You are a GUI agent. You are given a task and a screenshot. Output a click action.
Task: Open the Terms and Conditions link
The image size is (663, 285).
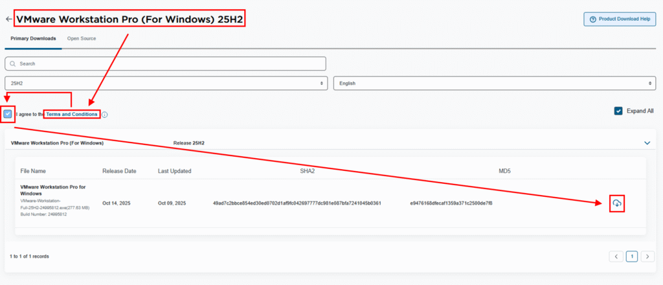[x=72, y=114]
